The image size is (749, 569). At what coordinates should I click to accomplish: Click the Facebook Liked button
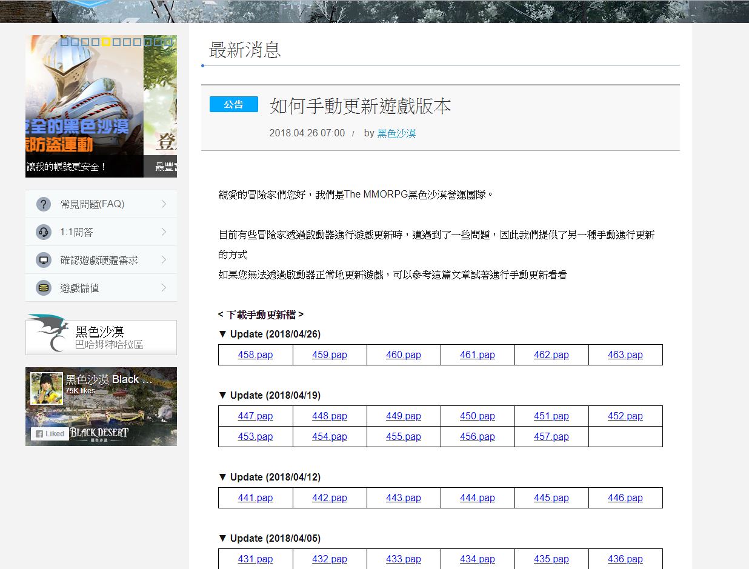[50, 434]
